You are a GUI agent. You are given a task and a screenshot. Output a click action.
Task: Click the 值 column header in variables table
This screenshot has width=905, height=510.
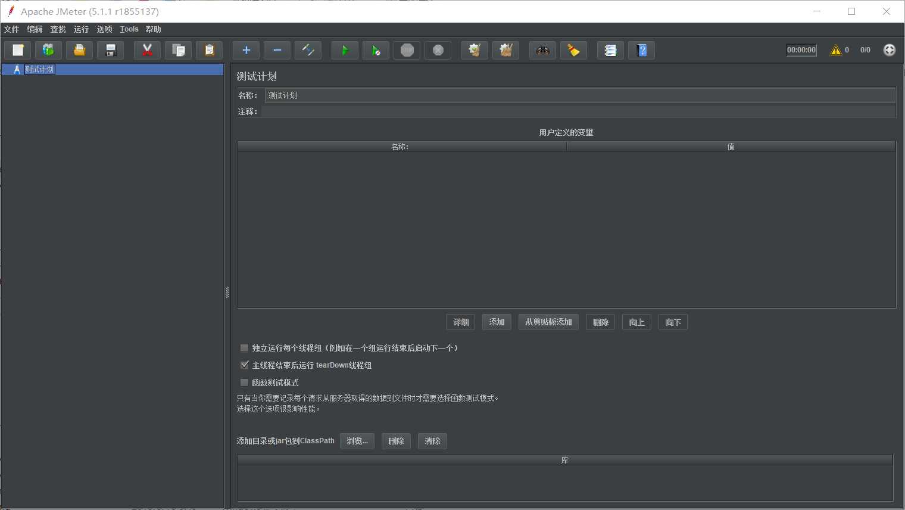tap(731, 147)
